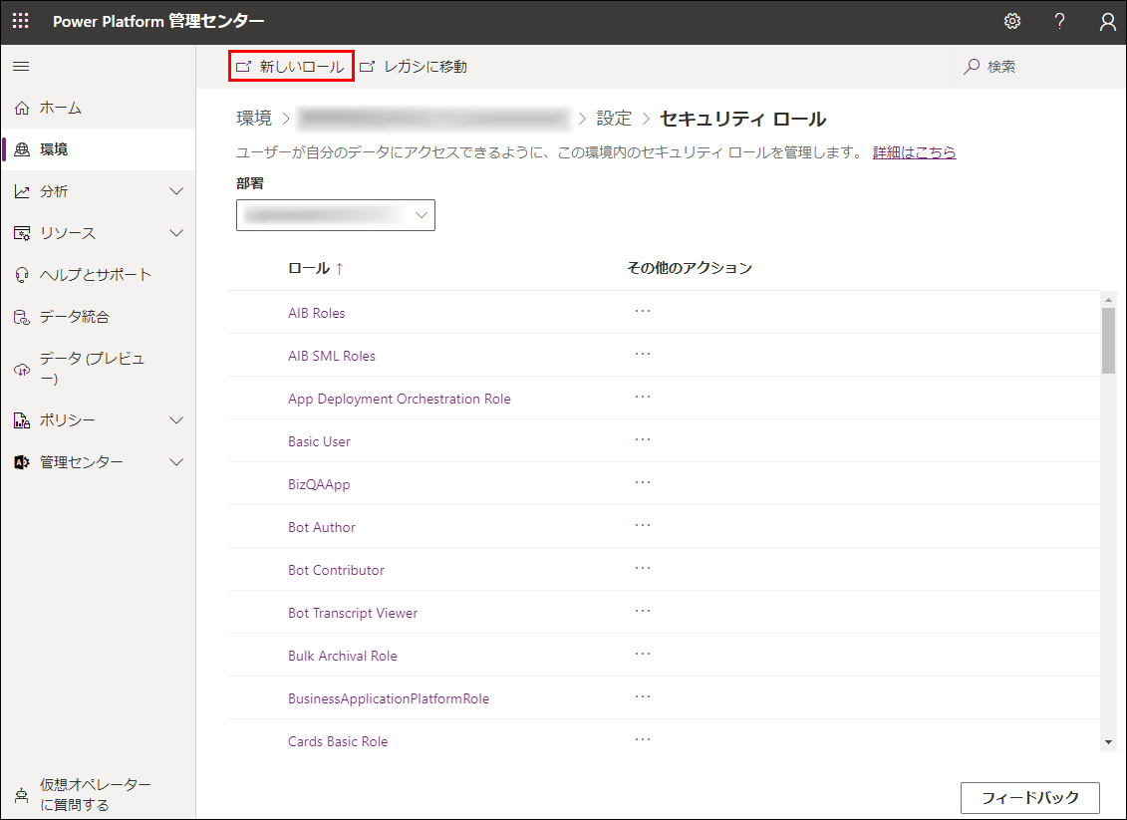Click the レガシに移動 button
The height and width of the screenshot is (820, 1127).
point(414,66)
